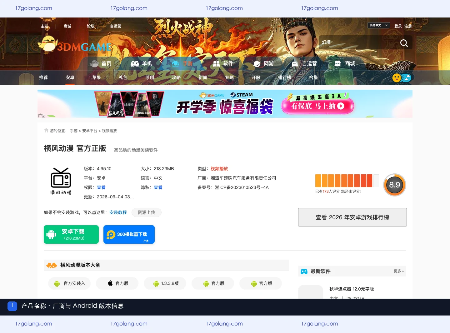450x333 pixels.
Task: Click the 横风动漫版本大全 heading icon
Action: click(x=52, y=265)
